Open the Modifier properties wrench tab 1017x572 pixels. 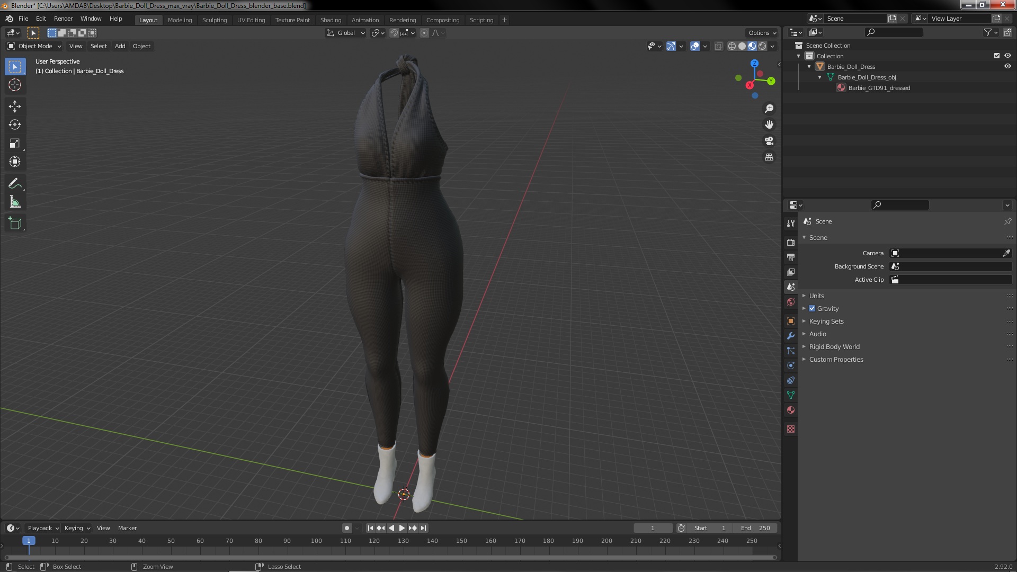point(791,336)
